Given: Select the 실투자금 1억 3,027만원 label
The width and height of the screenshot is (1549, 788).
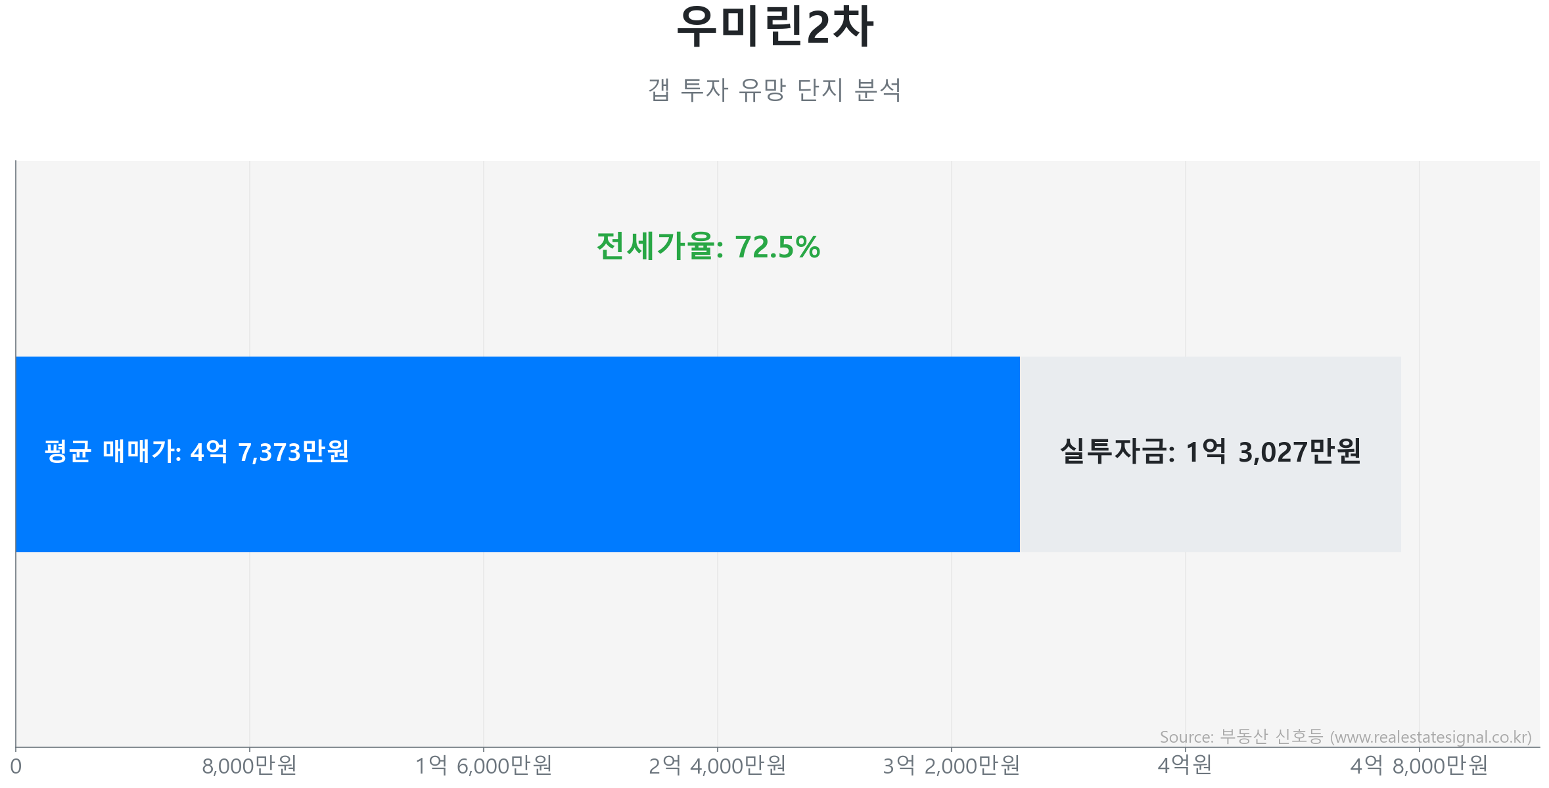Looking at the screenshot, I should [1210, 452].
